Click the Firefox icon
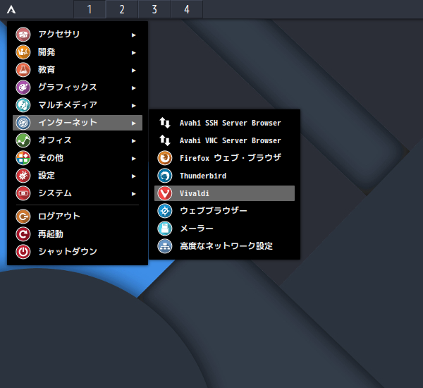 (x=165, y=158)
